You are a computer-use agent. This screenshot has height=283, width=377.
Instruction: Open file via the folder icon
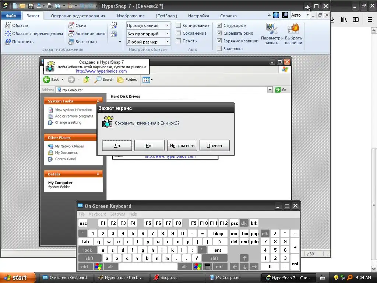[22, 6]
